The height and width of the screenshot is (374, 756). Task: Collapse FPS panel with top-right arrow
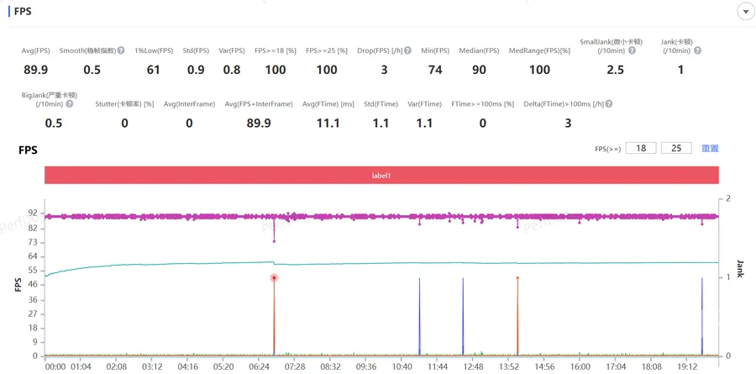(x=746, y=12)
